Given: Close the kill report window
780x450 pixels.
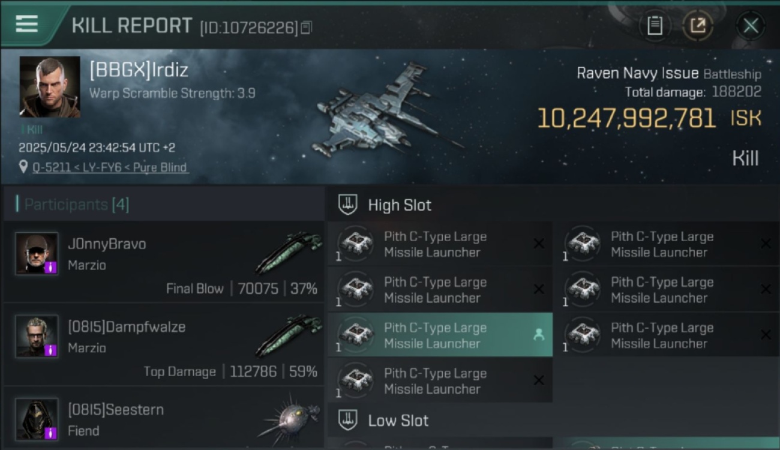Looking at the screenshot, I should point(751,26).
